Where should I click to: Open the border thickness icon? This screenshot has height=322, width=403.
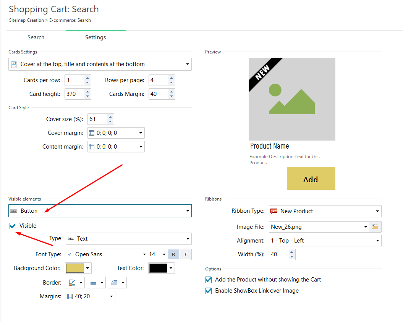96,283
